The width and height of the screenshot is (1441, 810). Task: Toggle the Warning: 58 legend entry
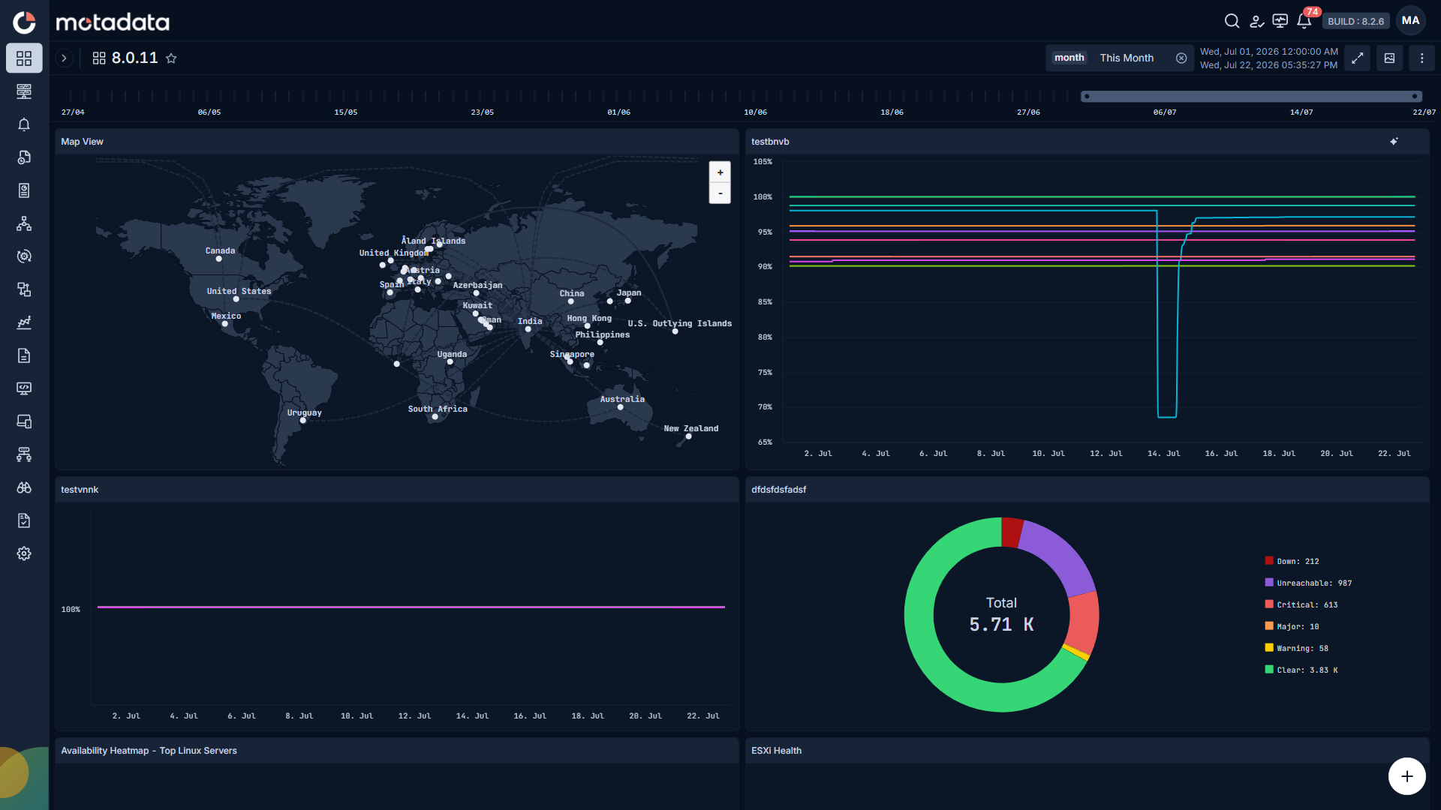[1296, 648]
